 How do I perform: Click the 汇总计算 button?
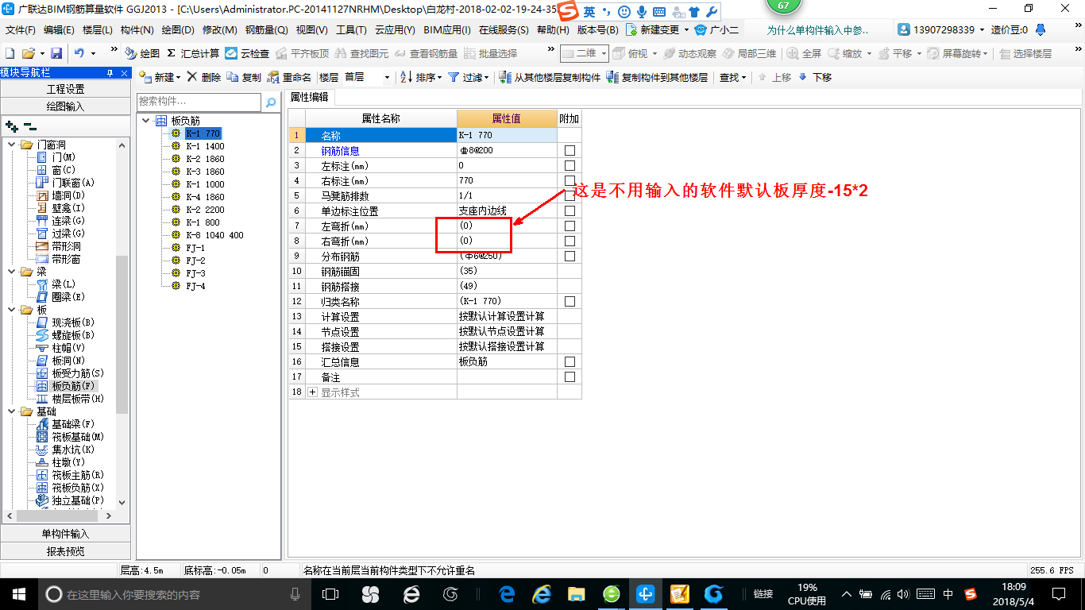point(193,53)
